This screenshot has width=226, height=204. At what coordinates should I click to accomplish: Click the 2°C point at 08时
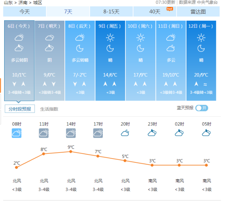pos(17,167)
